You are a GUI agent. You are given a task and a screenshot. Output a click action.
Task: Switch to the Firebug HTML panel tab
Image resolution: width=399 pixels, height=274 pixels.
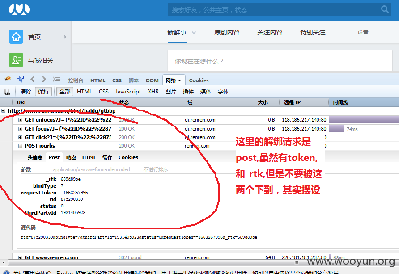pyautogui.click(x=98, y=80)
